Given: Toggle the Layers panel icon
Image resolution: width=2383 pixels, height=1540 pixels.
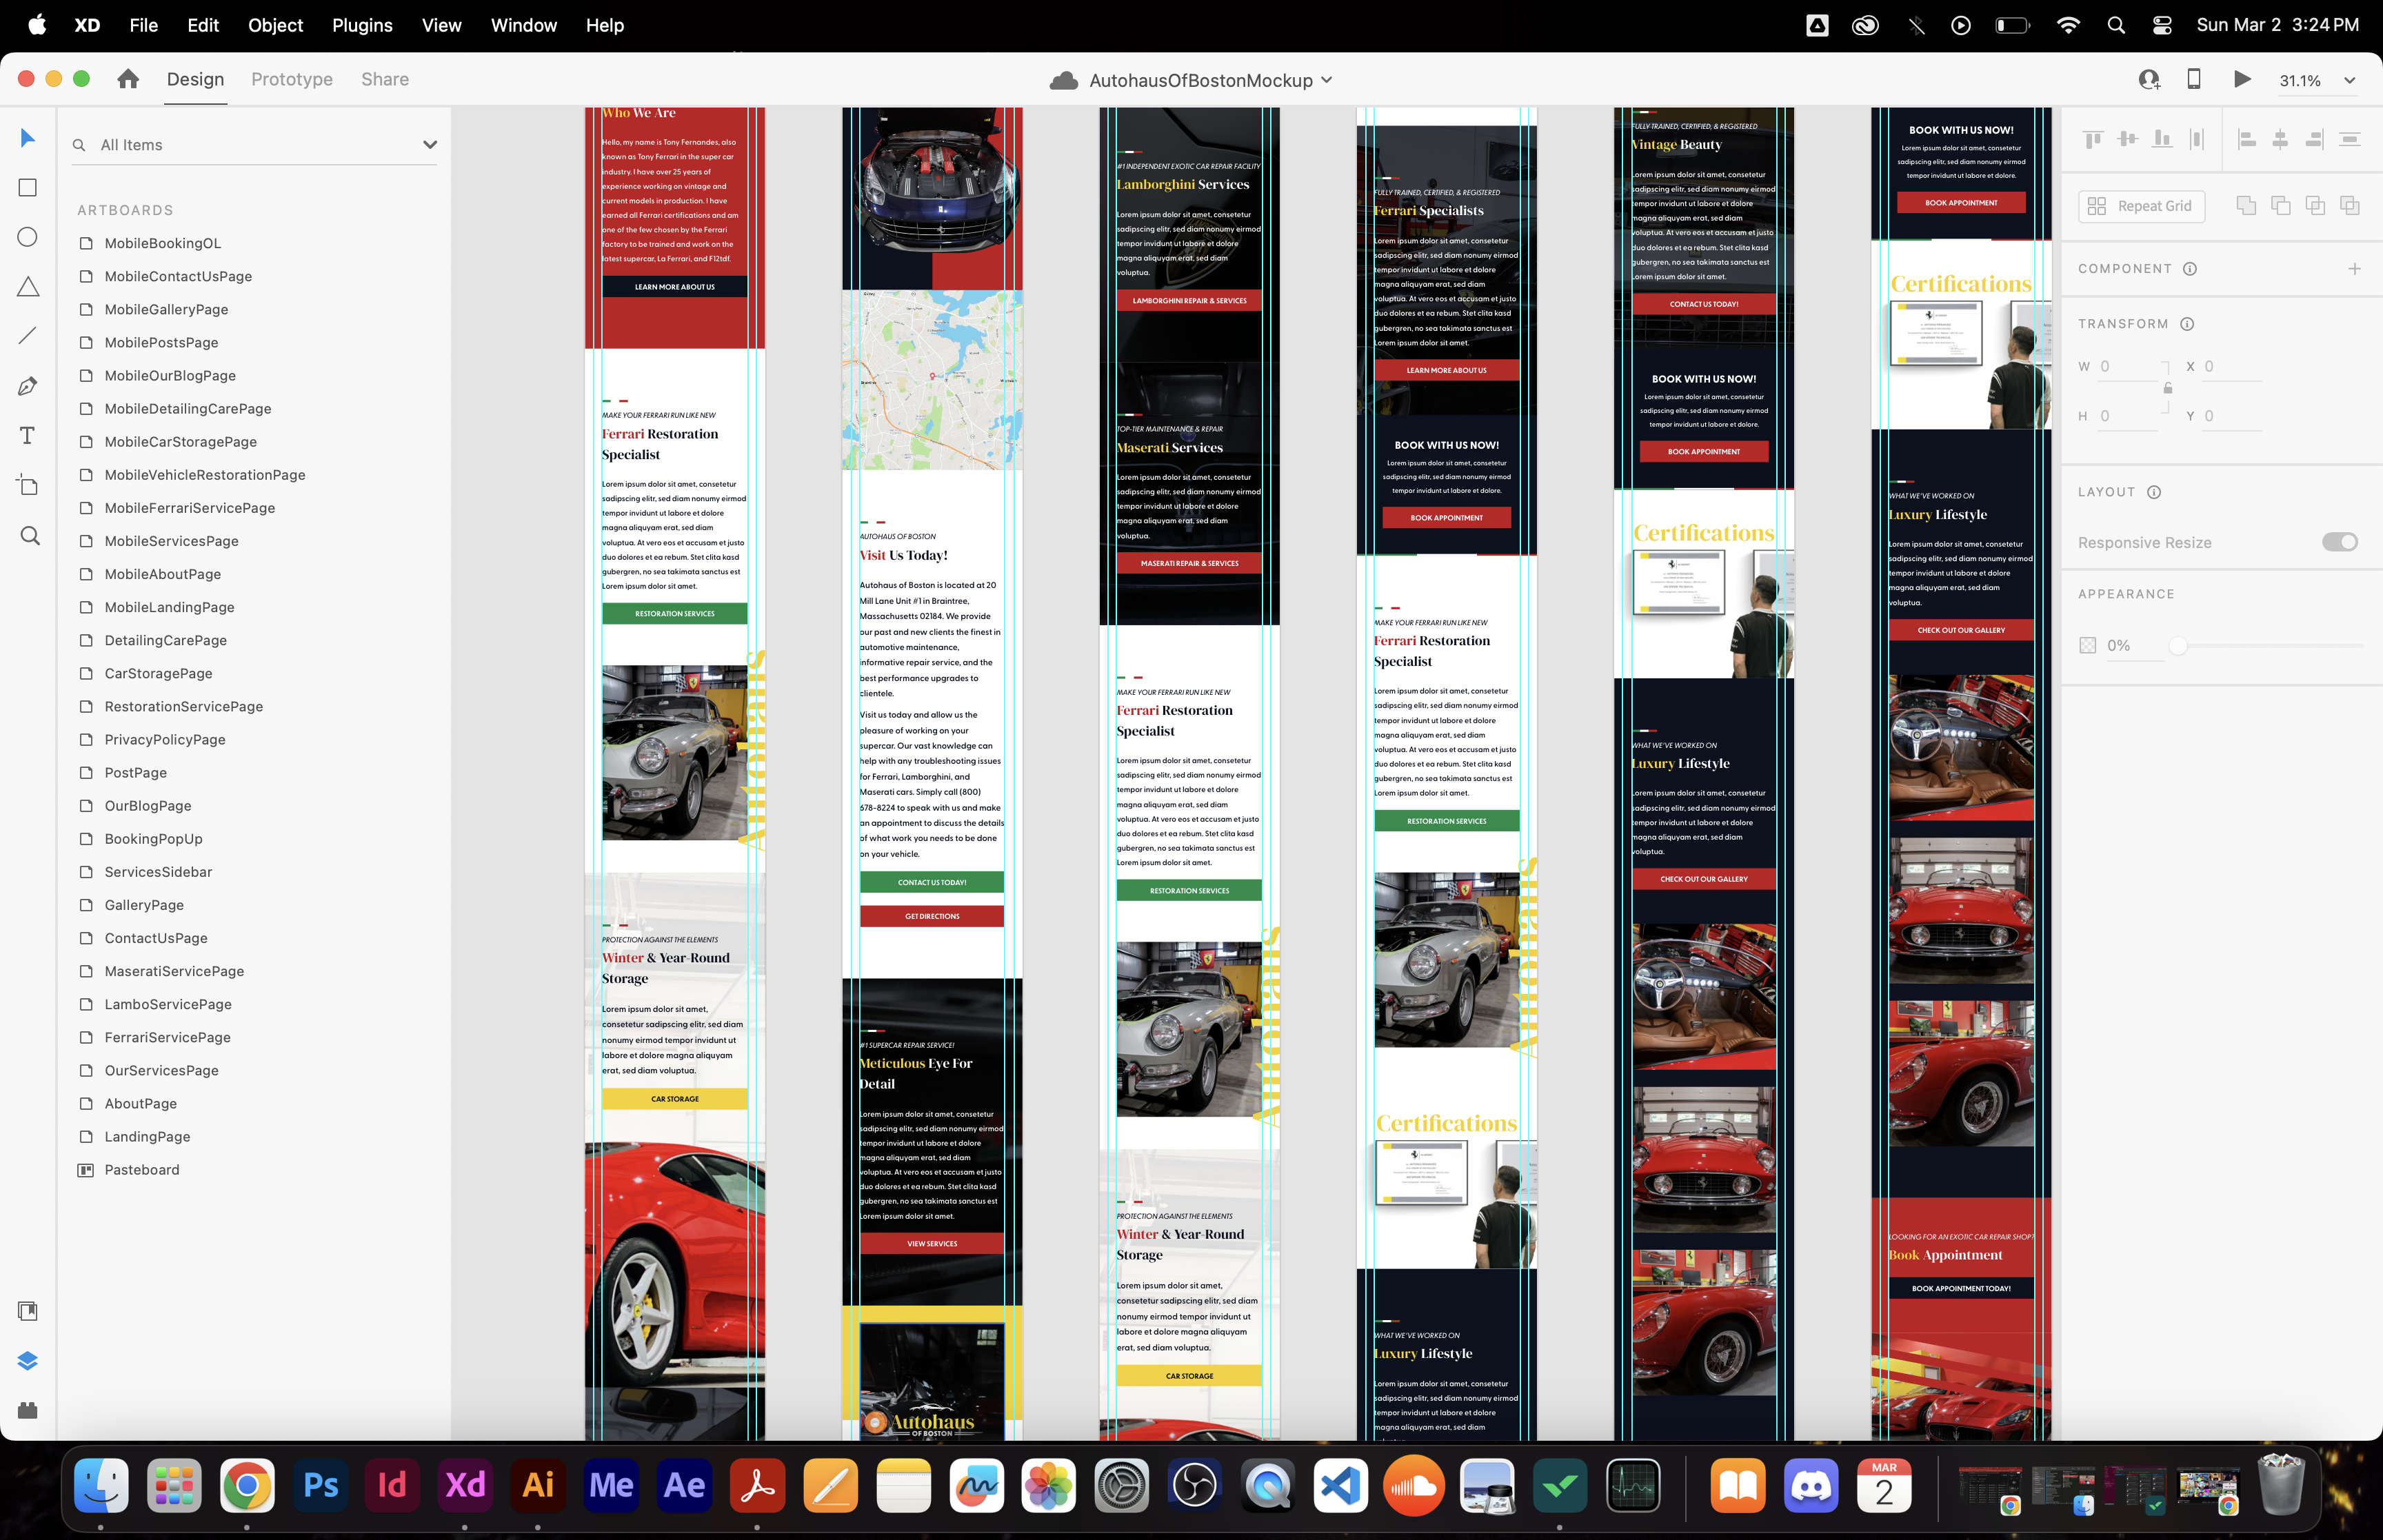Looking at the screenshot, I should [x=28, y=1361].
